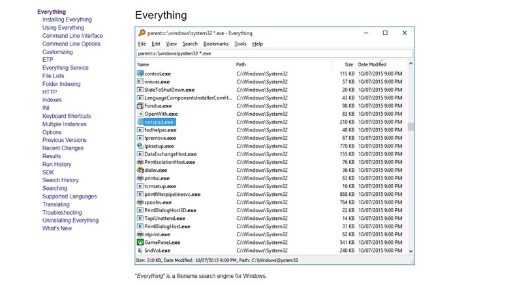This screenshot has width=509, height=285.
Task: Open the Tools menu
Action: click(240, 44)
